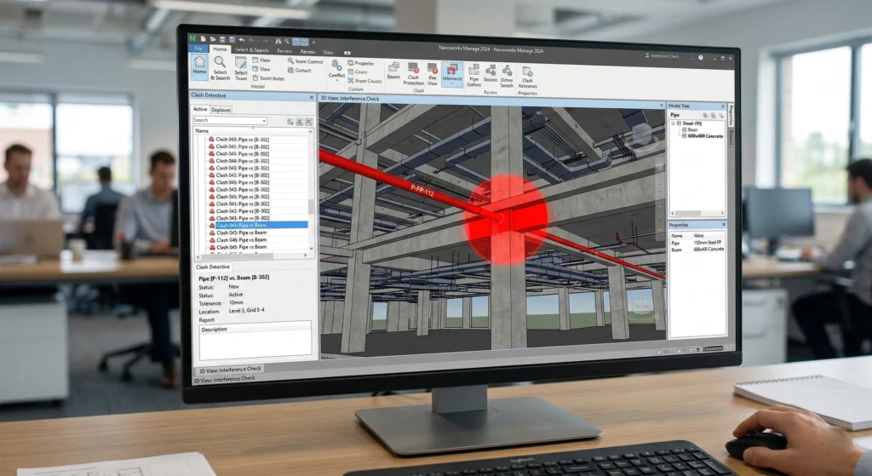Image resolution: width=872 pixels, height=476 pixels.
Task: Click the Couns button in Custom group
Action: click(x=358, y=72)
